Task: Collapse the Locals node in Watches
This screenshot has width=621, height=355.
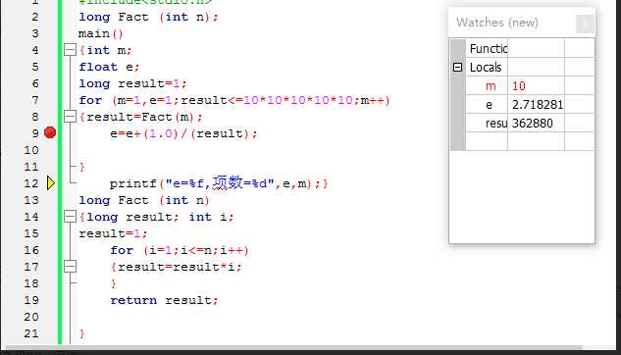Action: pyautogui.click(x=457, y=68)
